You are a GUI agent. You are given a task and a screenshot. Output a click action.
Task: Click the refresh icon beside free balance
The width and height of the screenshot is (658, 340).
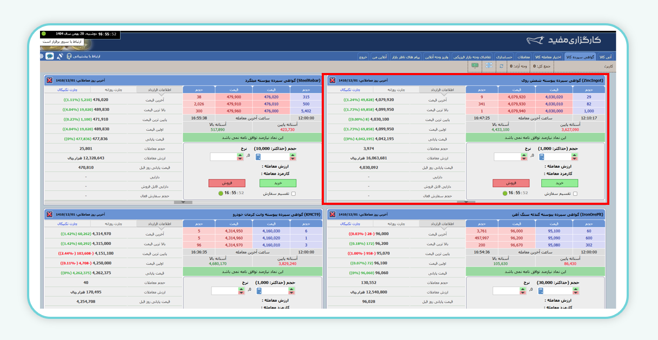(501, 66)
